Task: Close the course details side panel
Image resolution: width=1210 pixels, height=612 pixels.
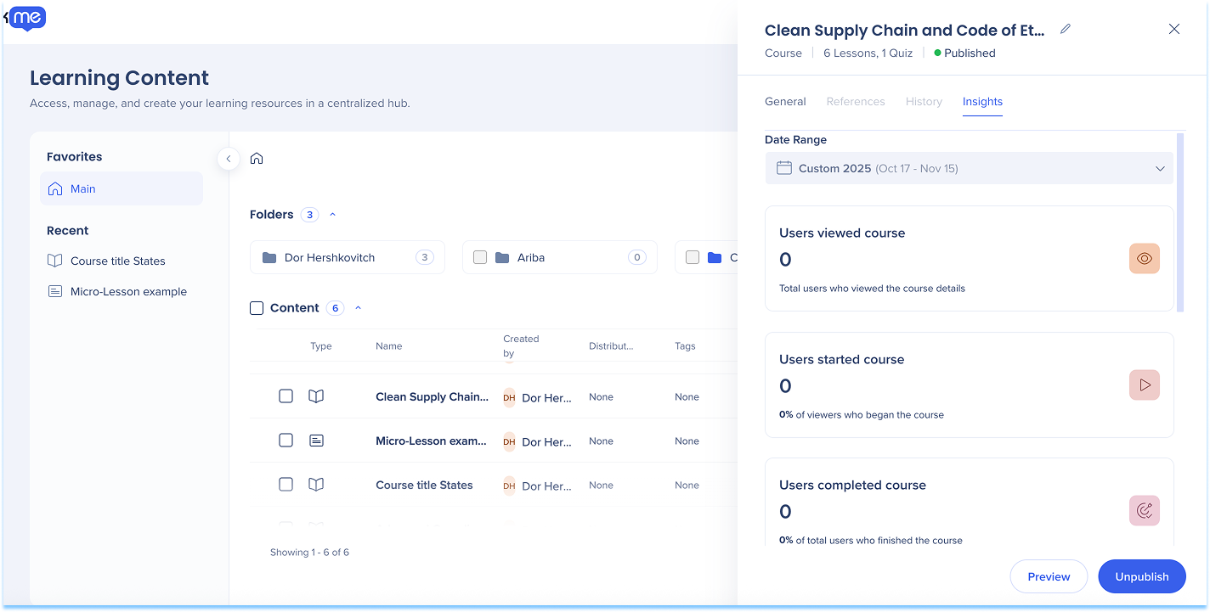Action: click(1173, 29)
